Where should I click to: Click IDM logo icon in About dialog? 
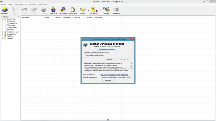(x=85, y=45)
